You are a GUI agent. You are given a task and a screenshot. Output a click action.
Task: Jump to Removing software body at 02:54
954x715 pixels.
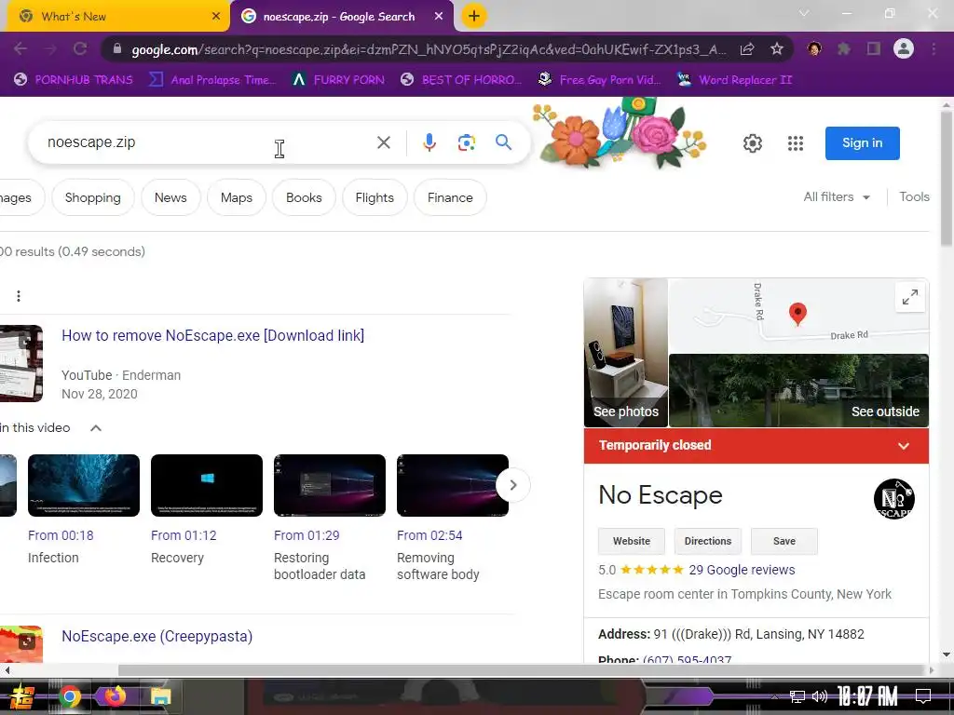coord(453,485)
